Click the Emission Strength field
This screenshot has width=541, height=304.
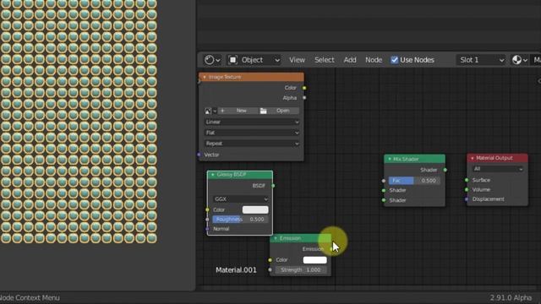click(301, 270)
